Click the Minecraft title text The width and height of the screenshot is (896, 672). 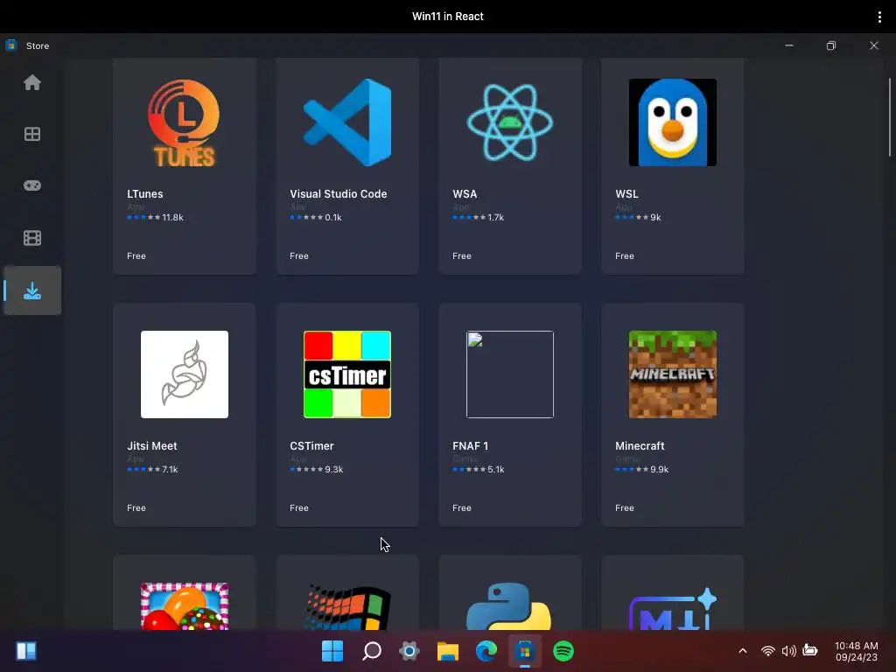(640, 445)
